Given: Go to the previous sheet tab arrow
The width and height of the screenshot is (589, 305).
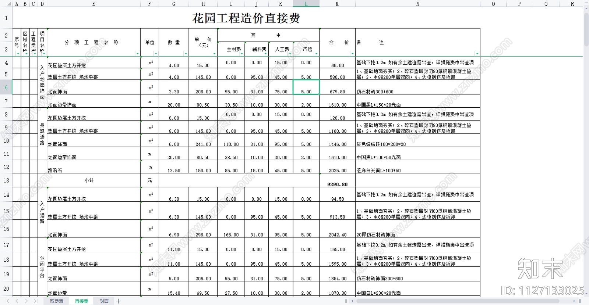Looking at the screenshot, I should coord(17,301).
